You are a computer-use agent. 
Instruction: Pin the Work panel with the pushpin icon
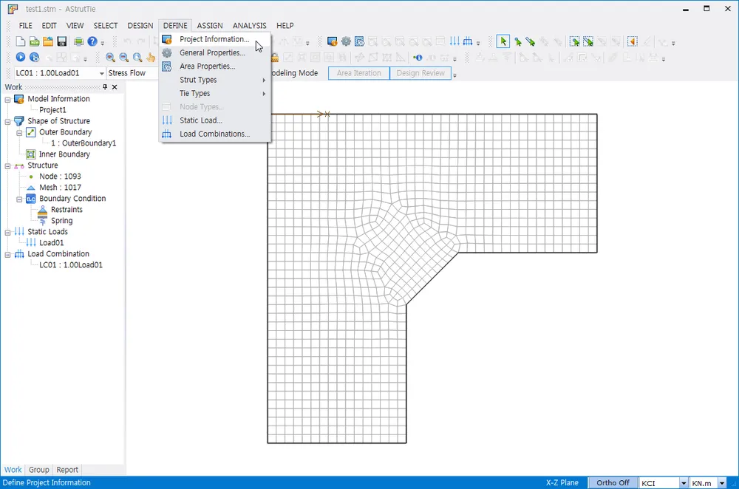click(x=105, y=86)
